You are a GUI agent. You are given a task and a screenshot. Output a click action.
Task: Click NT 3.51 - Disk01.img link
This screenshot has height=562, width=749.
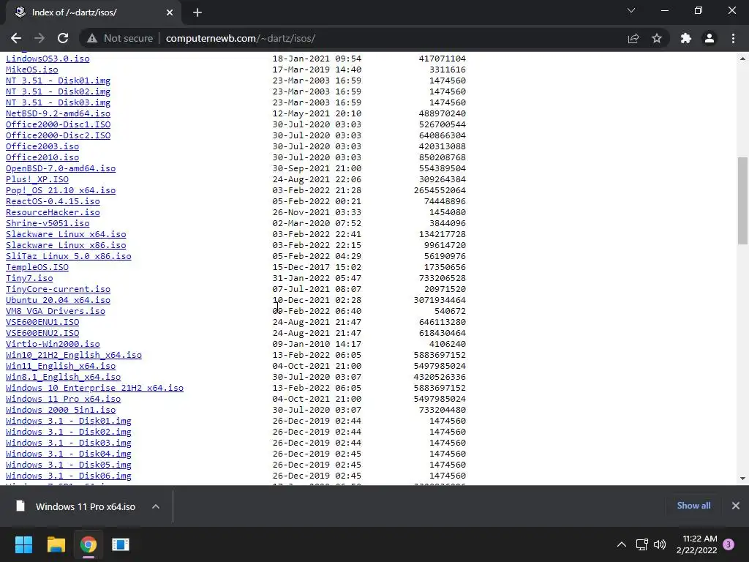click(58, 80)
